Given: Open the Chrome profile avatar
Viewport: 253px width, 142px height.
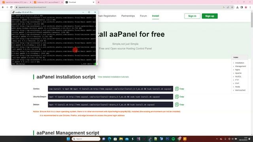Looking at the screenshot, I should click(x=246, y=7).
